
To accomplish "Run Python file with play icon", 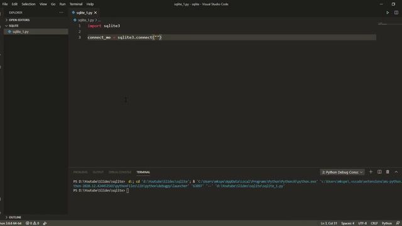I will pos(388,13).
